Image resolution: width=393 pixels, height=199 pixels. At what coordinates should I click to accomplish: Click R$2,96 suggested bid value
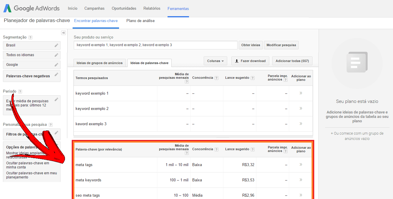(248, 195)
